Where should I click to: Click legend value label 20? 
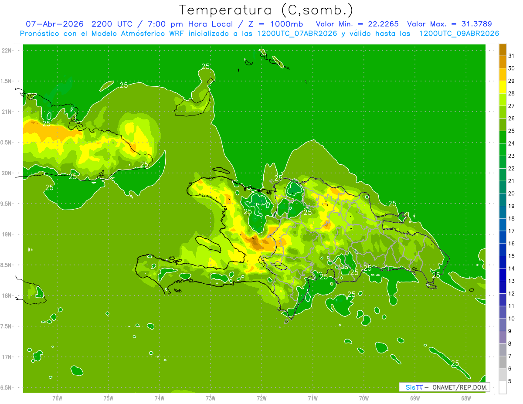click(511, 194)
